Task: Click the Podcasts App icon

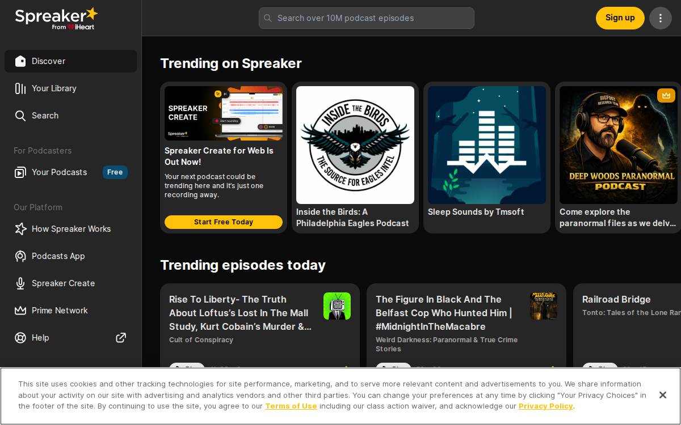Action: 20,256
